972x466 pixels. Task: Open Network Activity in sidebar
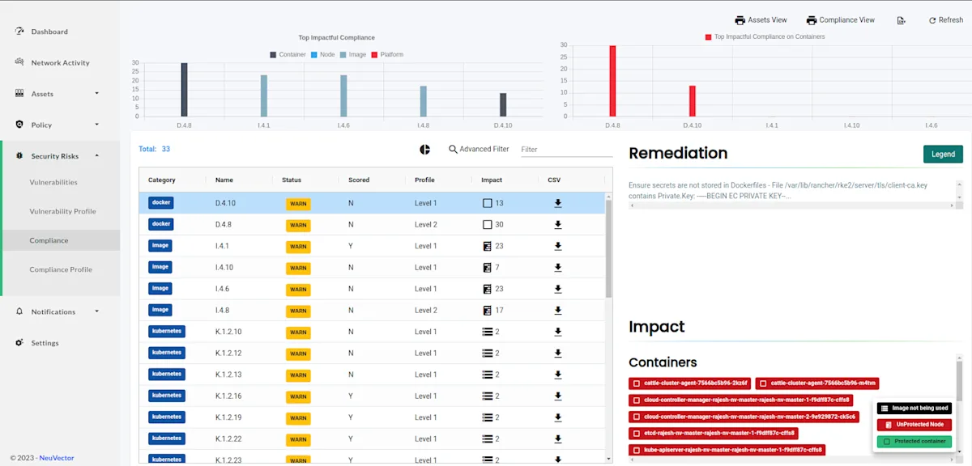60,62
